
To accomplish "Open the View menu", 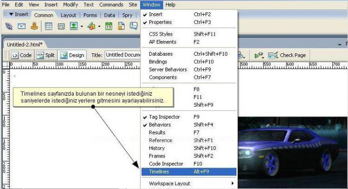I will [x=34, y=5].
